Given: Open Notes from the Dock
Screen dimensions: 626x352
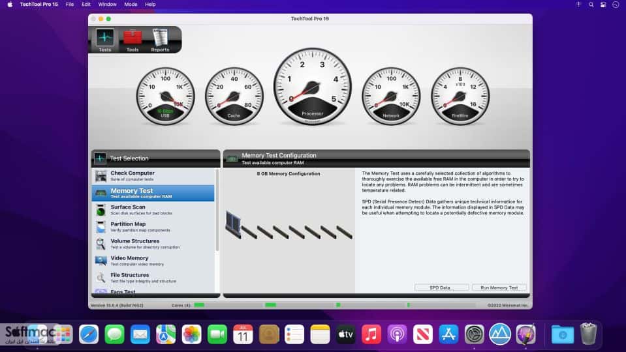Looking at the screenshot, I should [321, 334].
